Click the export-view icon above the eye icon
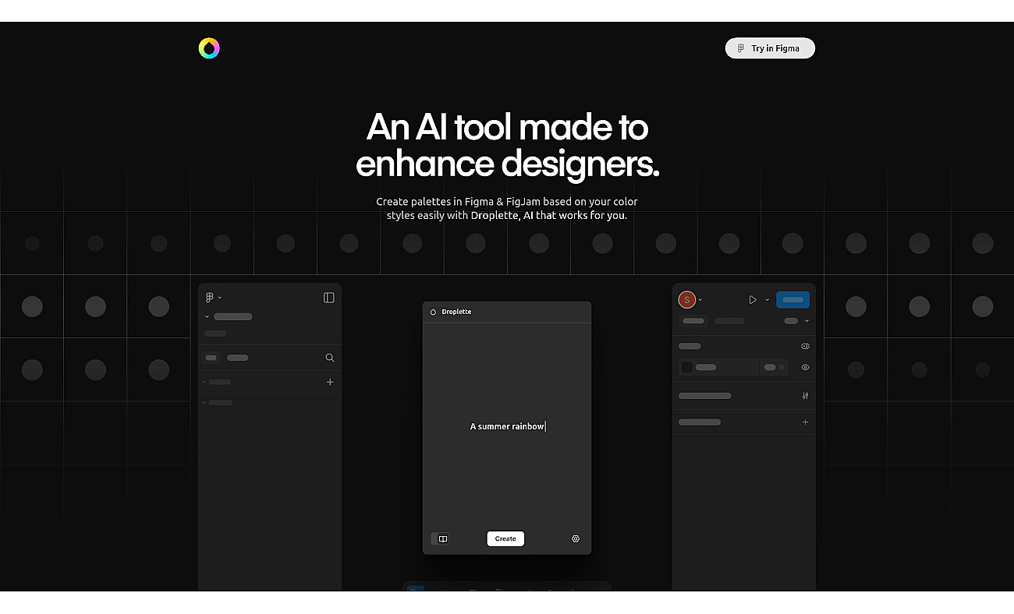Image resolution: width=1014 pixels, height=614 pixels. pos(805,346)
